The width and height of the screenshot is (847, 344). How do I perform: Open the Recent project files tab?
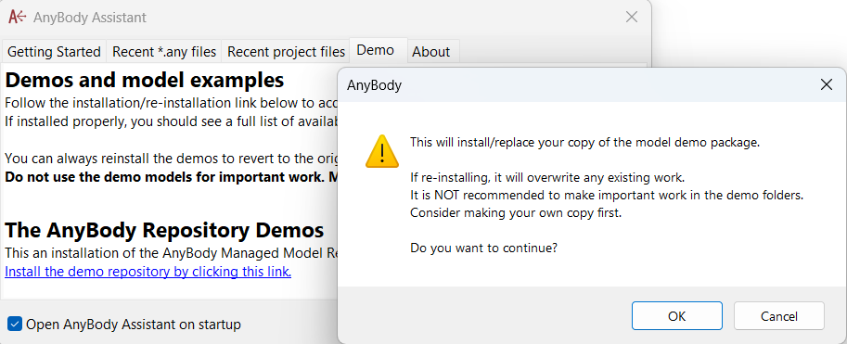pos(286,52)
